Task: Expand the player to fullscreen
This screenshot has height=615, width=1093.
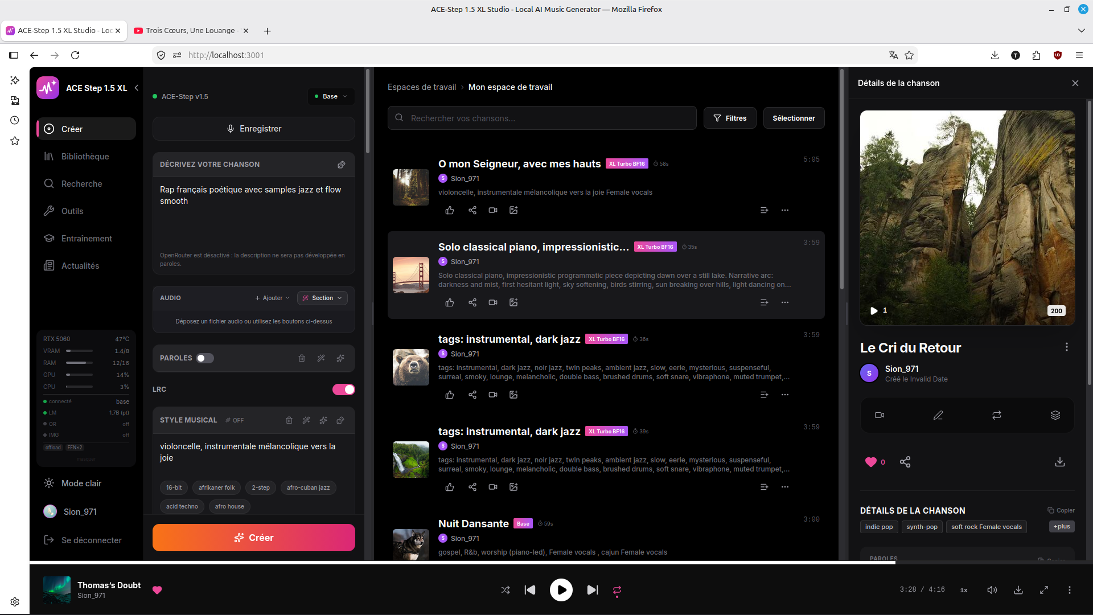Action: point(1044,590)
